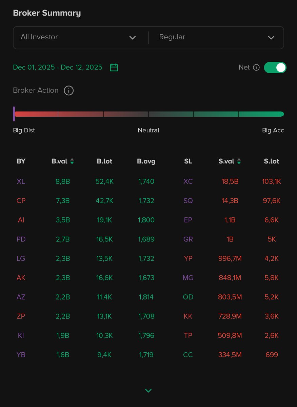The width and height of the screenshot is (297, 407).
Task: Click the Big Dist label
Action: point(24,130)
